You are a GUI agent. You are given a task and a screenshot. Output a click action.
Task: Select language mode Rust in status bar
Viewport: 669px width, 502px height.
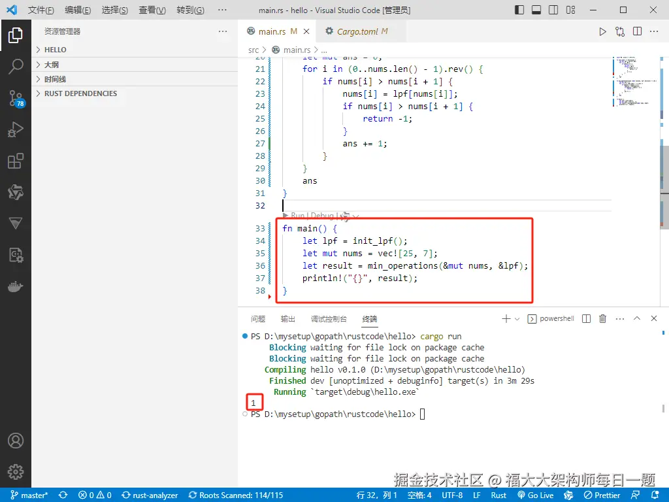click(498, 495)
